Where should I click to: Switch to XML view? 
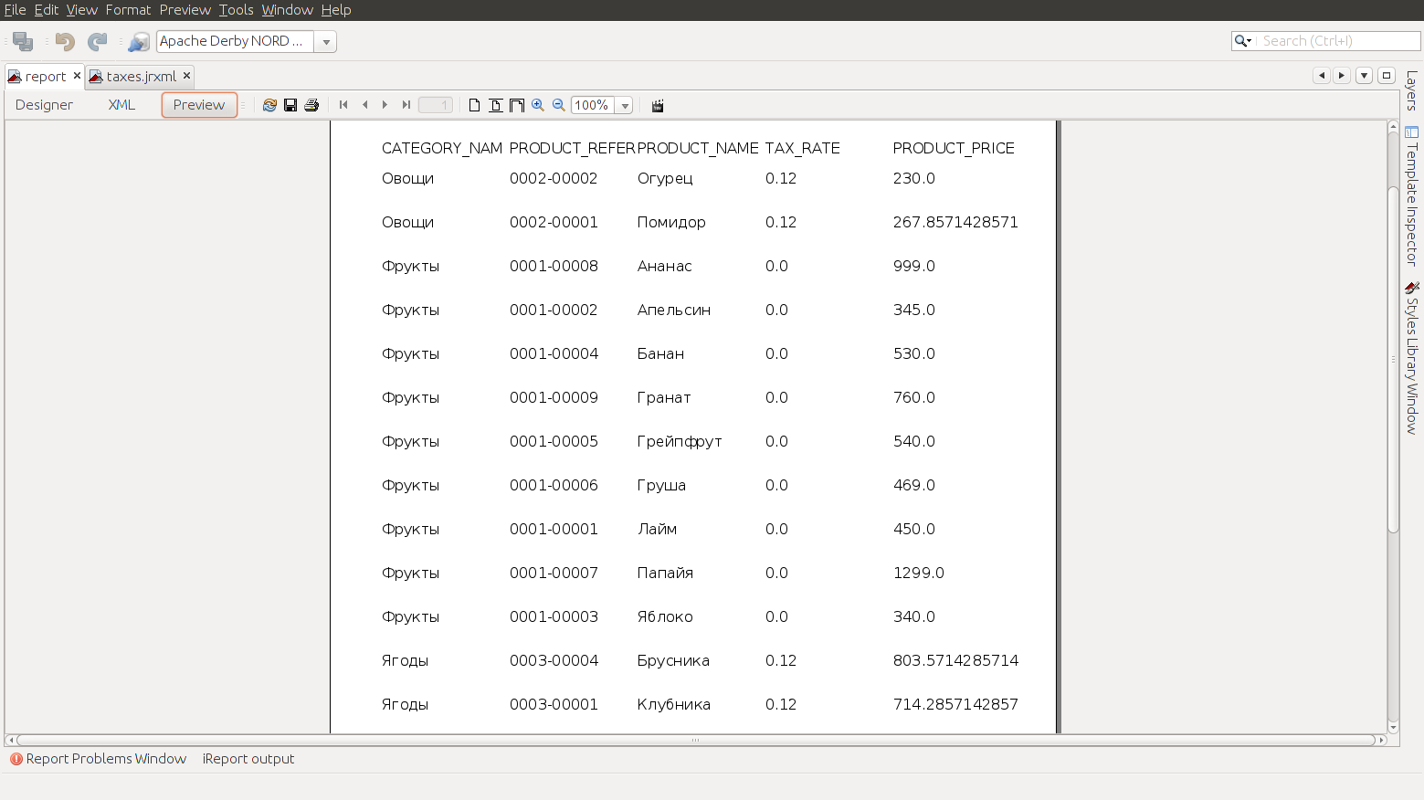(x=121, y=105)
